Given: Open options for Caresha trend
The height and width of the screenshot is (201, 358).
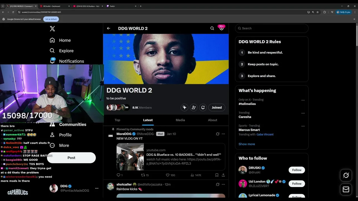Looking at the screenshot, I should [303, 113].
